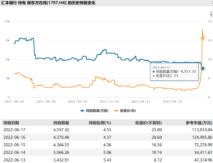Click the 4.37 holding percentage cell
Image resolution: width=213 pixels, height=163 pixels.
point(107,137)
